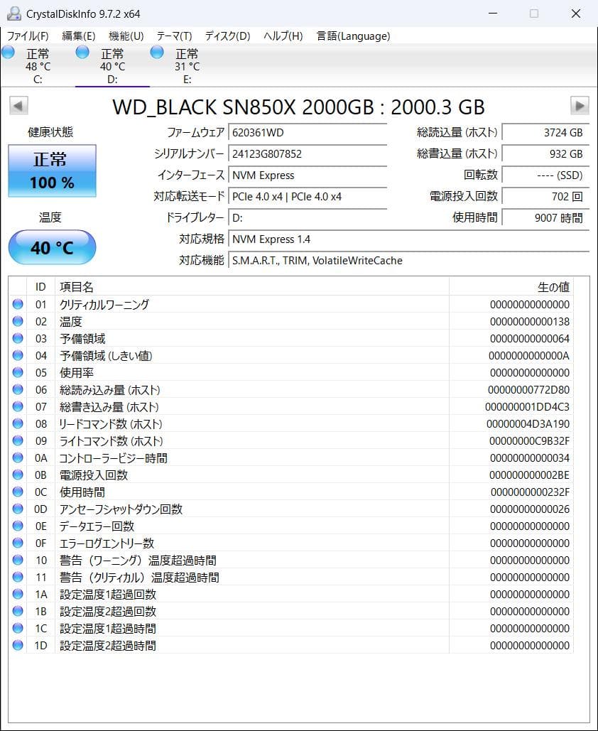Click status orb for ID 10 警告 (ワーニング) 温度超過時間
Image resolution: width=598 pixels, height=731 pixels.
pos(18,560)
